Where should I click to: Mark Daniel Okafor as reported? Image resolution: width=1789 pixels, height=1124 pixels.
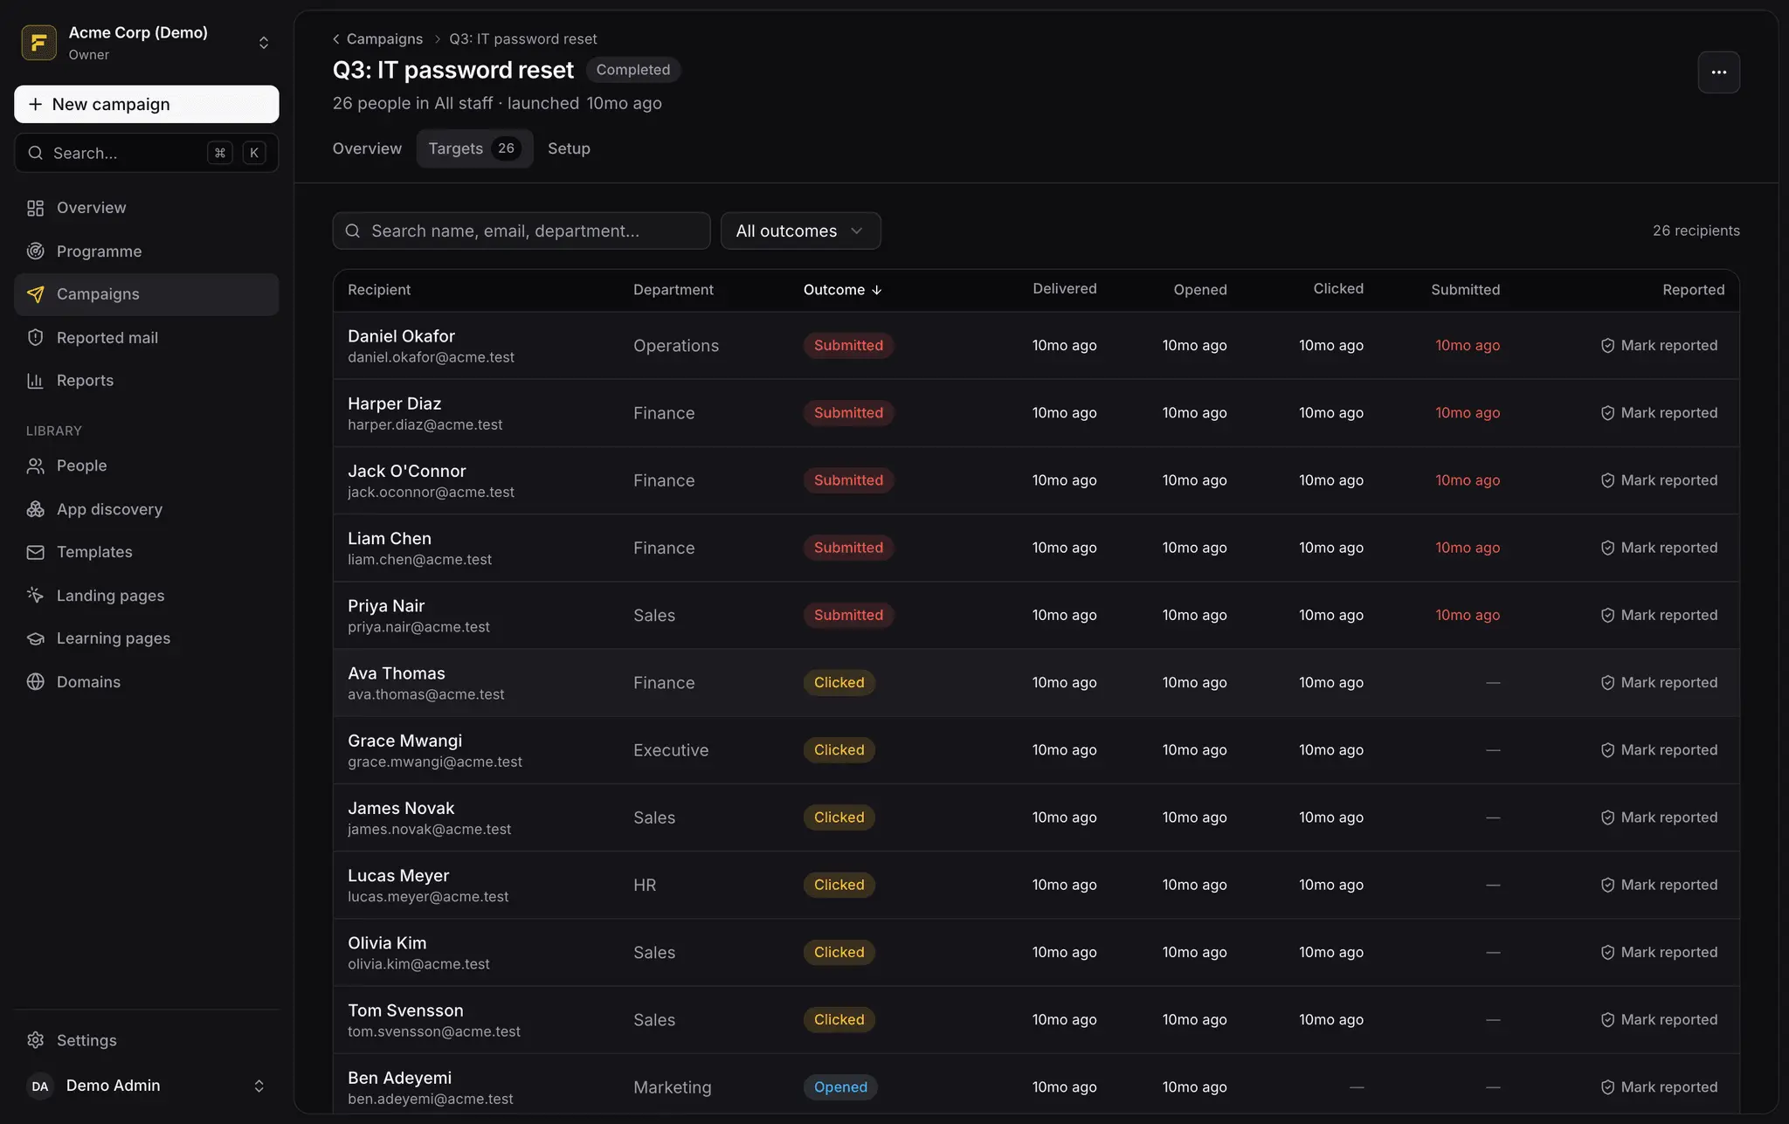pyautogui.click(x=1659, y=346)
